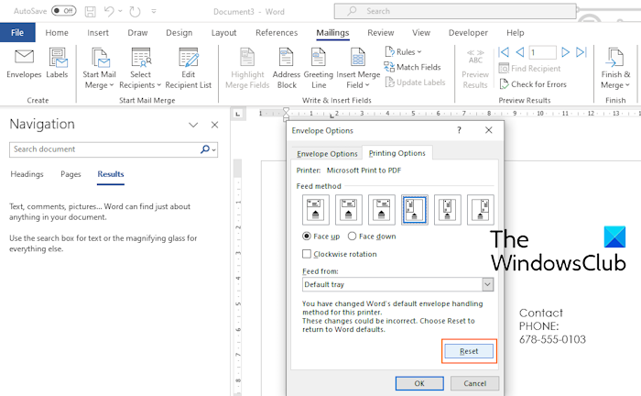
Task: Open the Rules dropdown in the ribbon
Action: click(404, 51)
